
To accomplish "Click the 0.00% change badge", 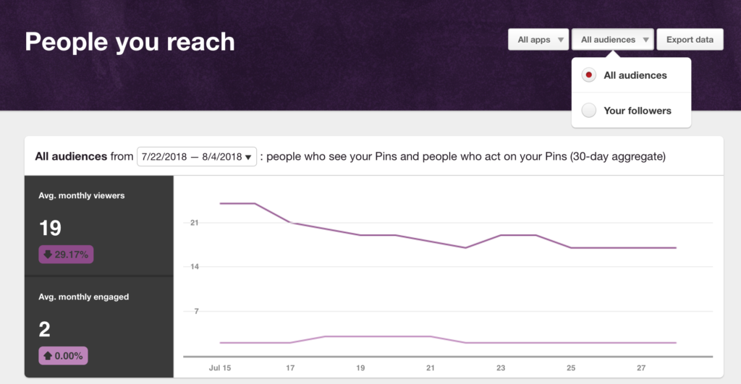I will point(63,356).
